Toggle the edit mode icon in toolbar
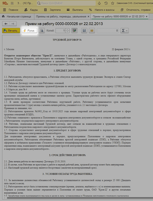153x201 pixels. (74, 31)
